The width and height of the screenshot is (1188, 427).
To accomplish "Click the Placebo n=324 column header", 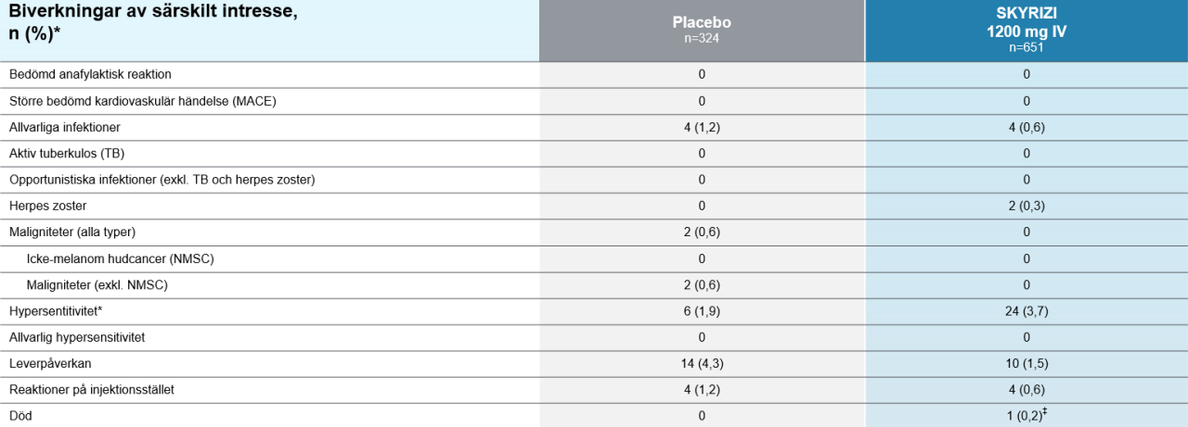I will click(702, 31).
